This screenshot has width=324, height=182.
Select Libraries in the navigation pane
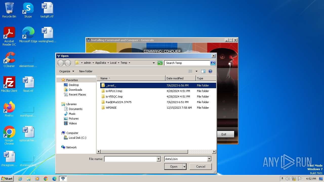point(71,104)
